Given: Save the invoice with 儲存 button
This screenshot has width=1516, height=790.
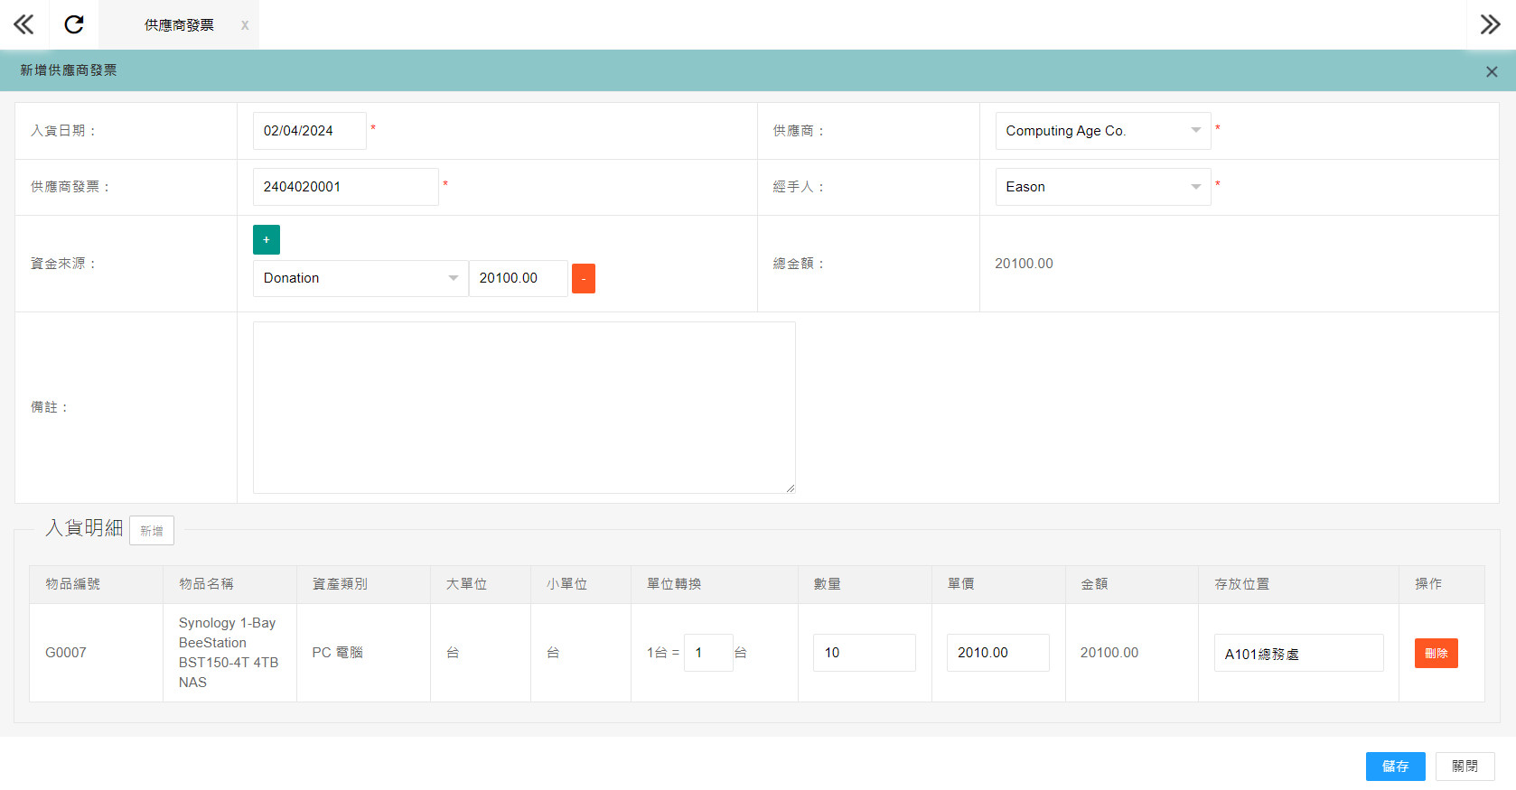Looking at the screenshot, I should pyautogui.click(x=1395, y=767).
